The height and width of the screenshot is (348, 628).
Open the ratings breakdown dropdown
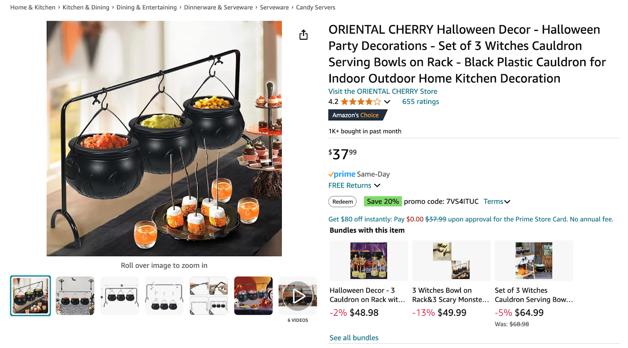click(387, 102)
